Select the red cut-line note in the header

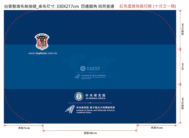click(148, 6)
